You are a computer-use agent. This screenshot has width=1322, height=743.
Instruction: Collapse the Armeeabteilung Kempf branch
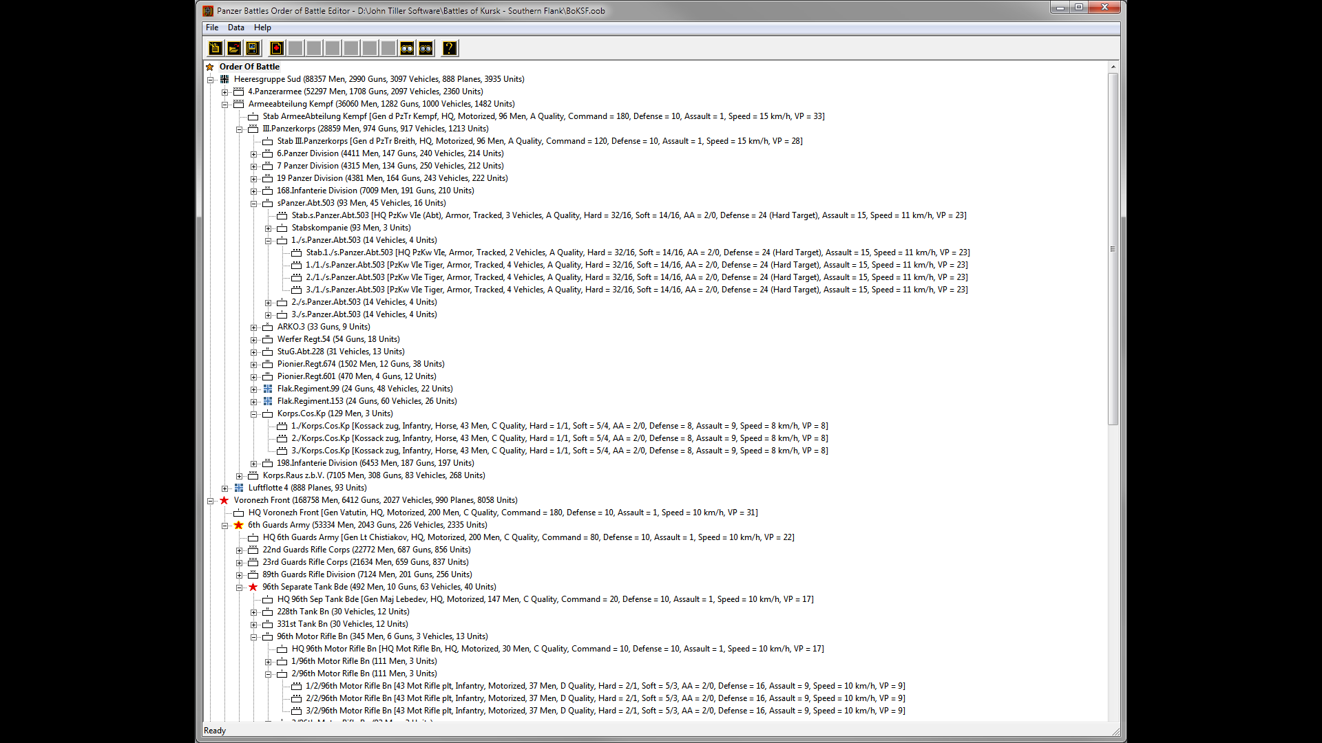point(225,105)
